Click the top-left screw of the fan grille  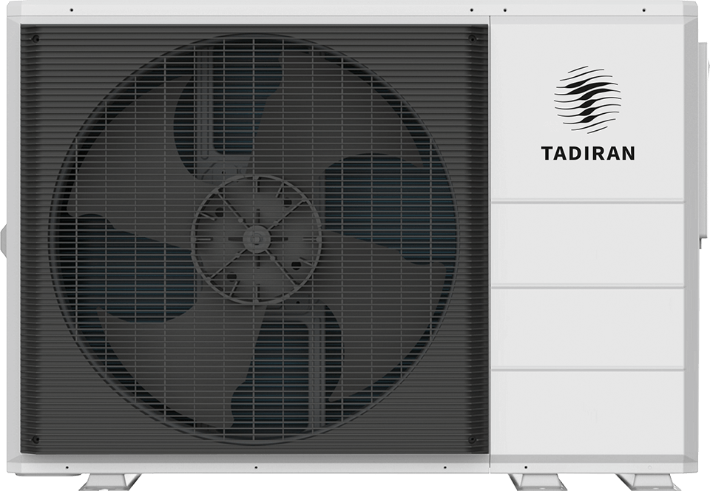click(x=35, y=38)
